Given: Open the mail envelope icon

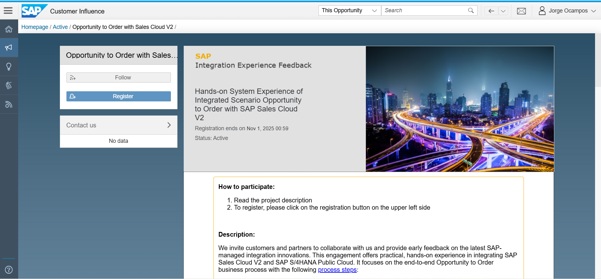Looking at the screenshot, I should (521, 11).
